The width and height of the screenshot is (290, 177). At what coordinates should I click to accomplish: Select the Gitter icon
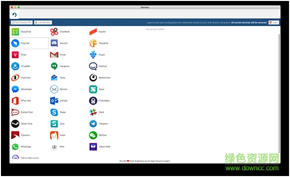tap(15, 54)
